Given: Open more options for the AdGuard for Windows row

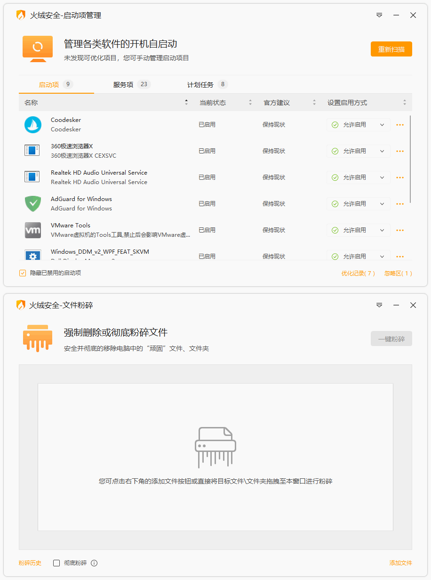Looking at the screenshot, I should [400, 204].
